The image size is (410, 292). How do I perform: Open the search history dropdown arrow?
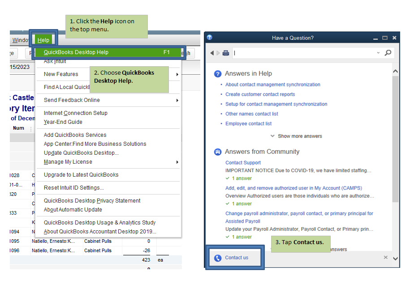click(378, 53)
